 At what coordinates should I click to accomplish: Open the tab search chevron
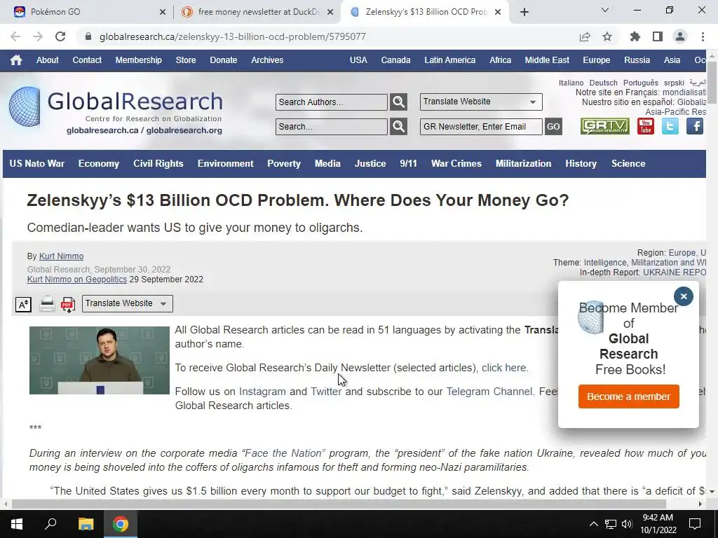(x=605, y=10)
